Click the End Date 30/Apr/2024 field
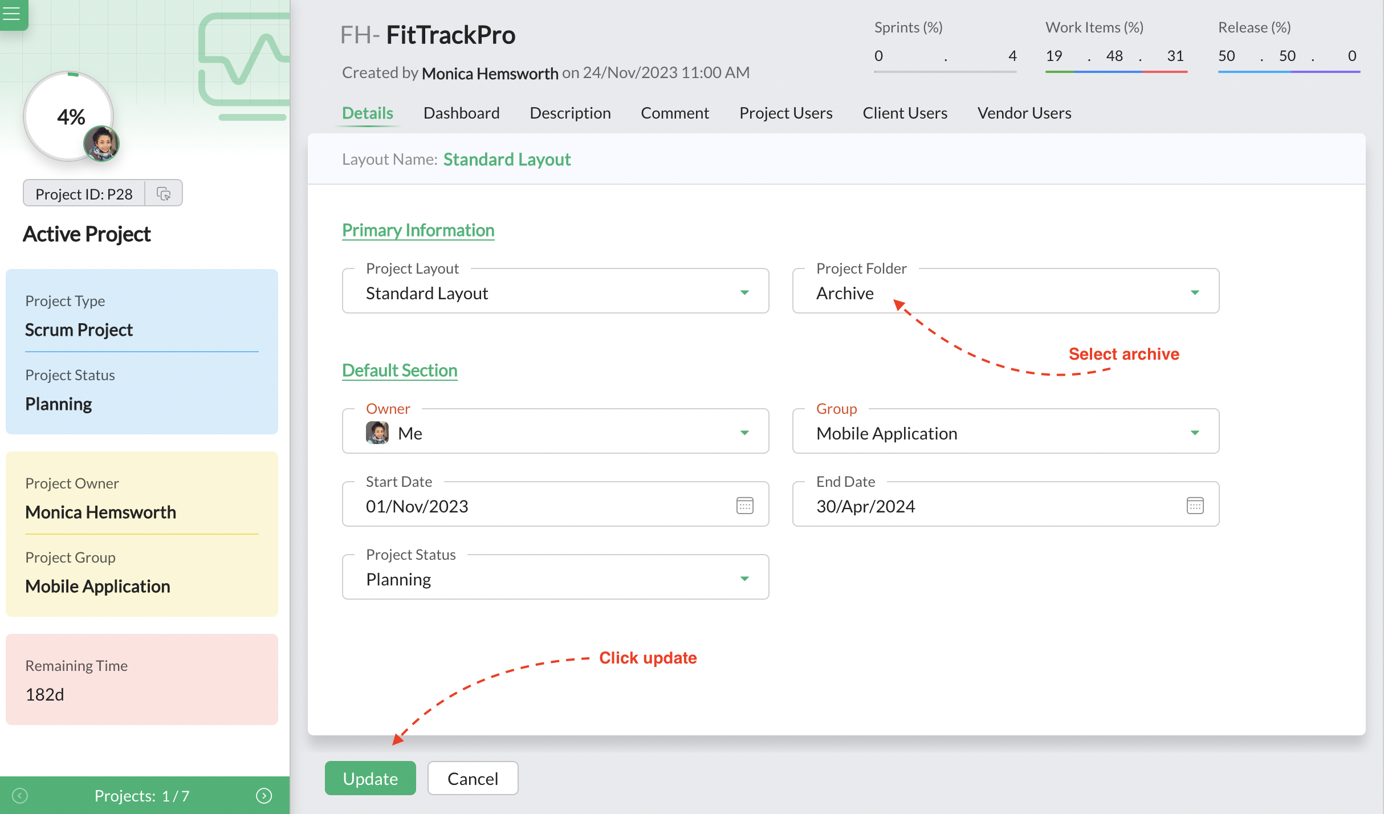Image resolution: width=1384 pixels, height=814 pixels. (x=1006, y=504)
